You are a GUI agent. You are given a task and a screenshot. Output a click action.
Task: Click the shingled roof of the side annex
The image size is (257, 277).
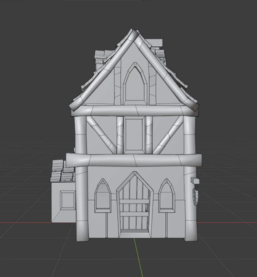62,171
